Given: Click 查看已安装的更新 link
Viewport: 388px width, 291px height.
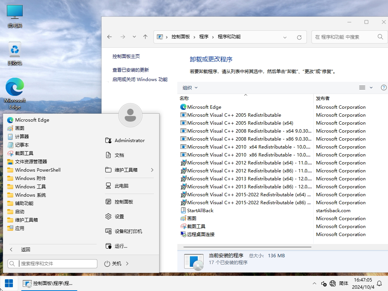Looking at the screenshot, I should [x=131, y=70].
